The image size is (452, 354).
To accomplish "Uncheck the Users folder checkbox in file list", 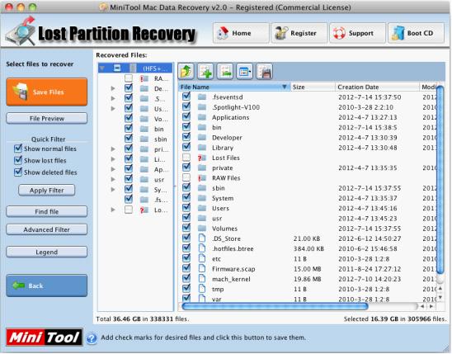I will point(186,208).
